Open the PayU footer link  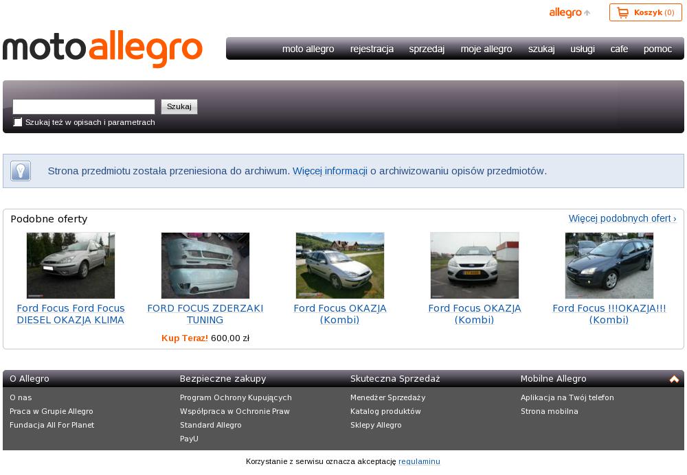(x=189, y=439)
